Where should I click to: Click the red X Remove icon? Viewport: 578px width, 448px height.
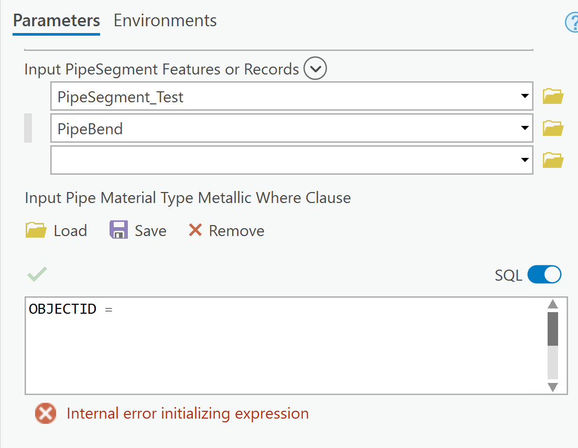tap(195, 230)
